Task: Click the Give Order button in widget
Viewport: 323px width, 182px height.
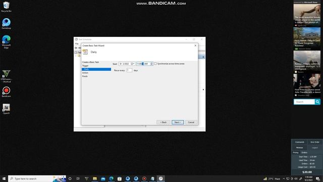Action: [315, 142]
